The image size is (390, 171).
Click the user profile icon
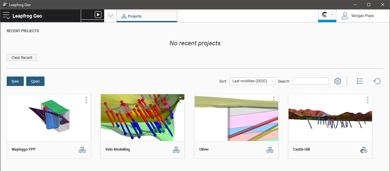pyautogui.click(x=345, y=16)
